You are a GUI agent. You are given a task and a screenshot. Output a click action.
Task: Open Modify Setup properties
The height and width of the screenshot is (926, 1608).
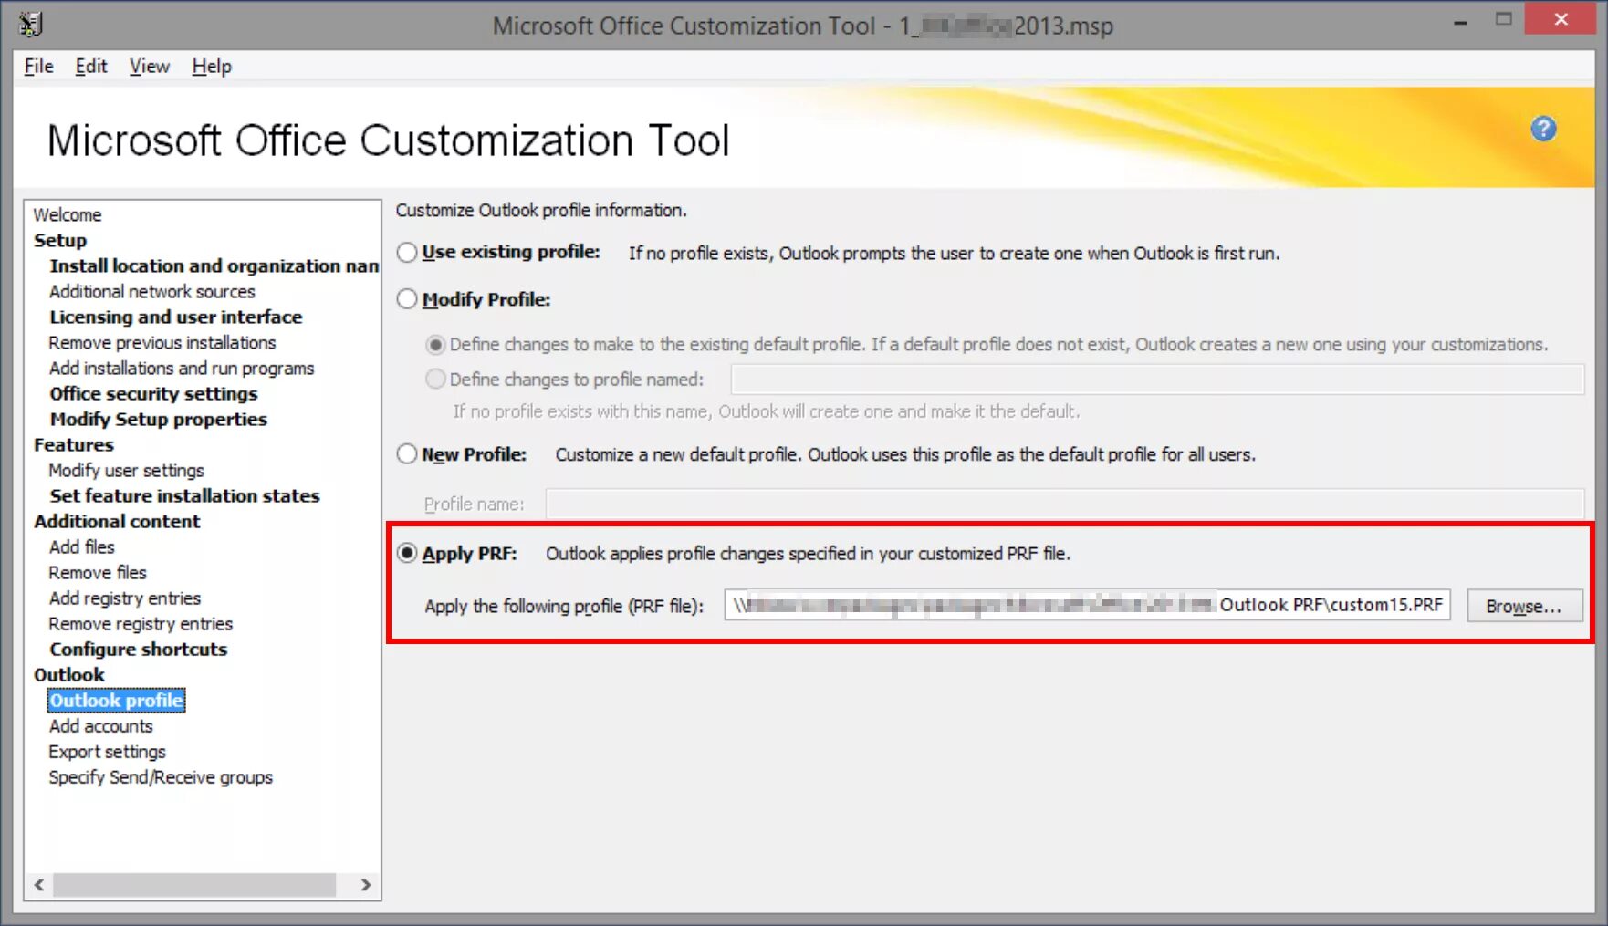159,420
